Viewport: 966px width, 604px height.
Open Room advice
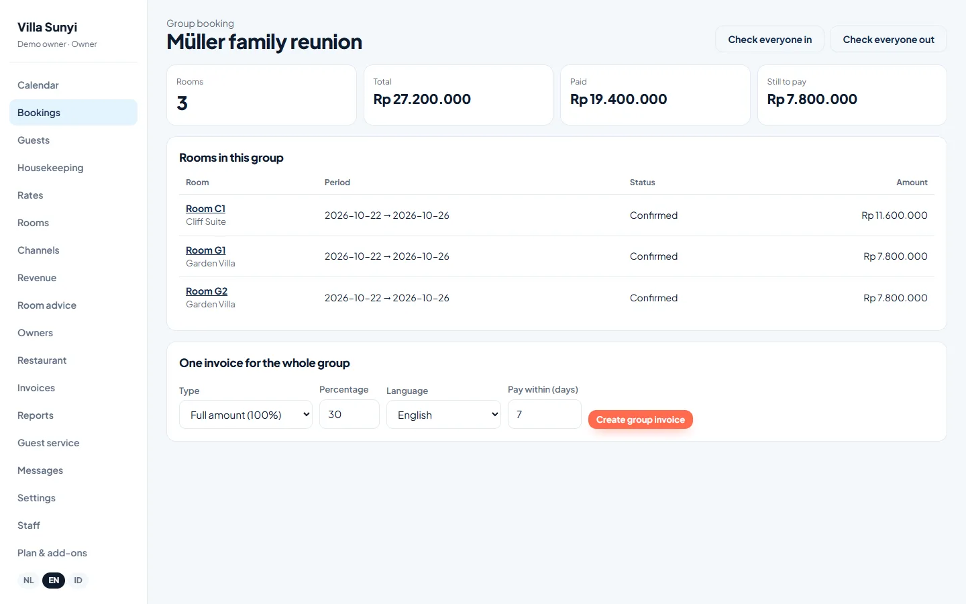coord(73,305)
